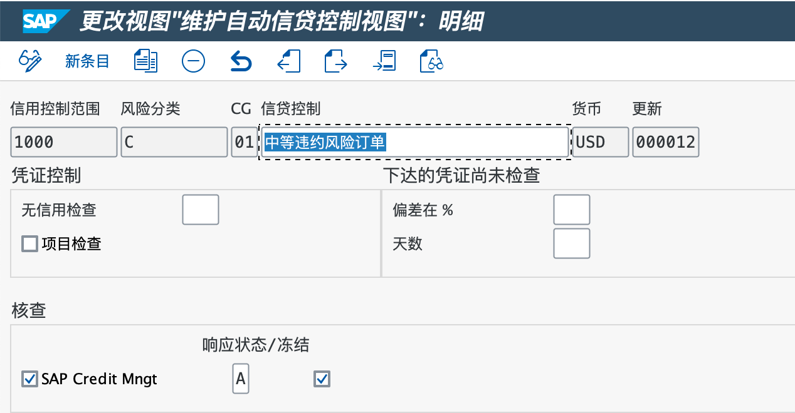Click the 偏差在 % input field
The image size is (795, 413).
tap(572, 210)
